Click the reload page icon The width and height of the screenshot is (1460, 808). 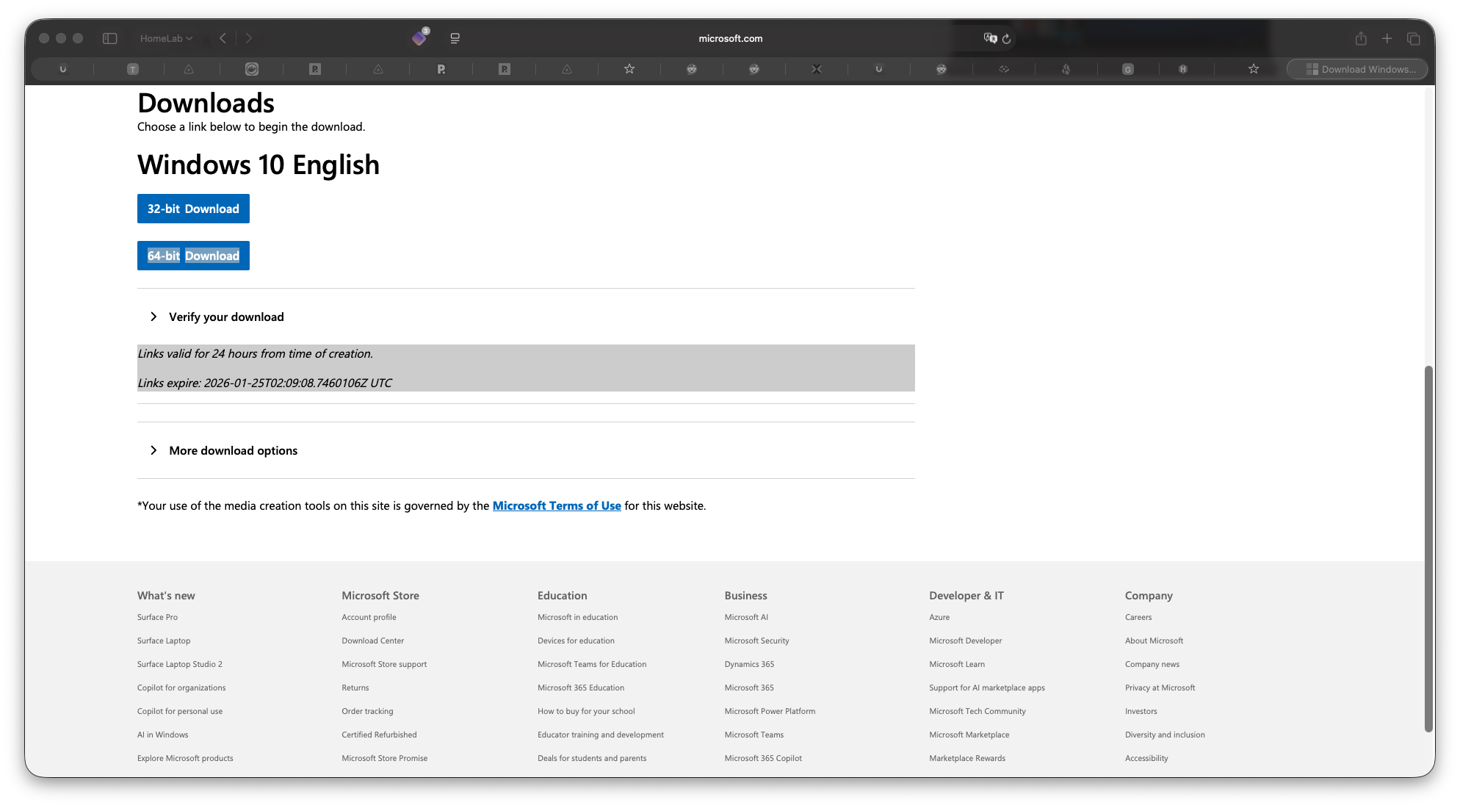[x=1007, y=39]
